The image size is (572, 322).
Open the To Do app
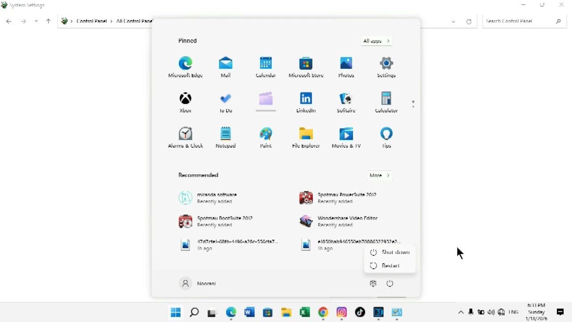tap(226, 102)
